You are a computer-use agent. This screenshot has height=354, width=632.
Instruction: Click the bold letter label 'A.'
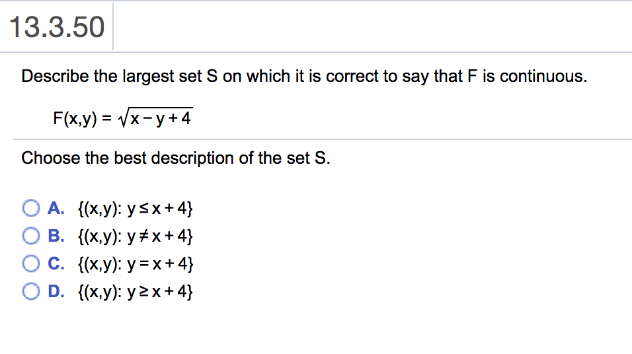(56, 210)
